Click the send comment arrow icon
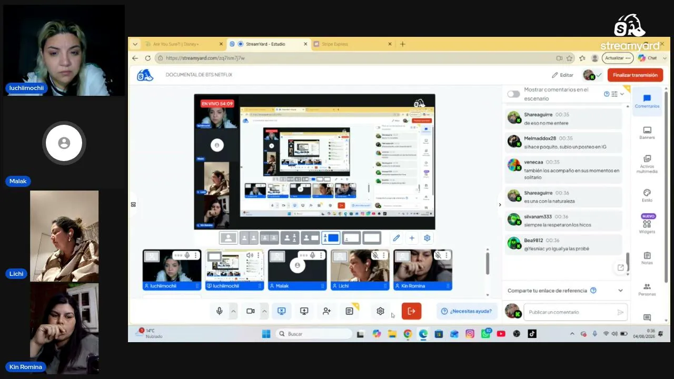Screen dimensions: 674x379 click(x=620, y=312)
